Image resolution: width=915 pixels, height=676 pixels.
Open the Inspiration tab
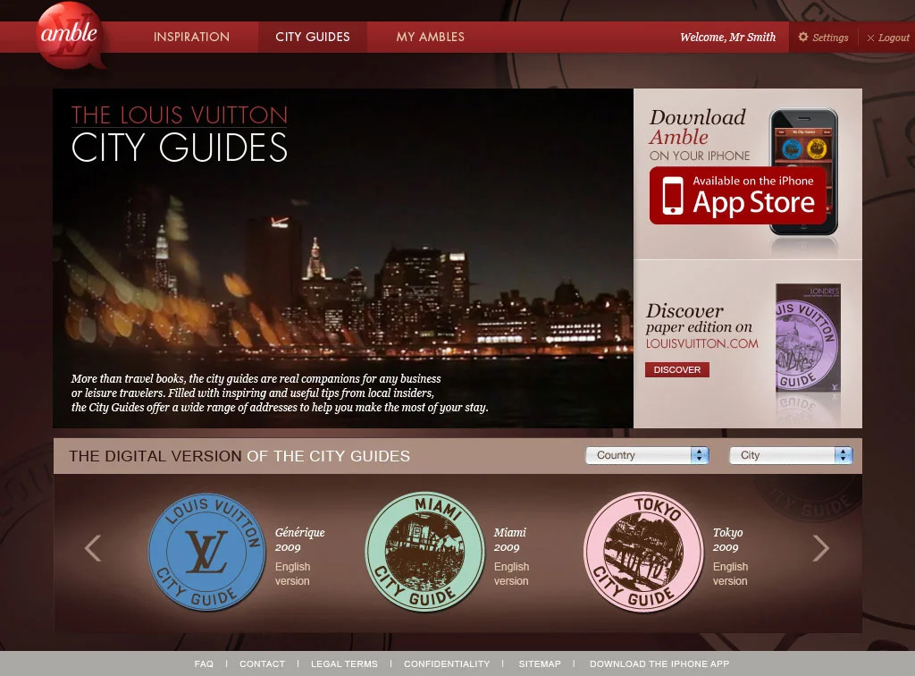point(191,37)
